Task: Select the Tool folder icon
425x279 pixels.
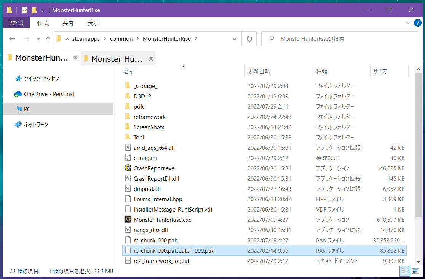Action: pos(128,137)
